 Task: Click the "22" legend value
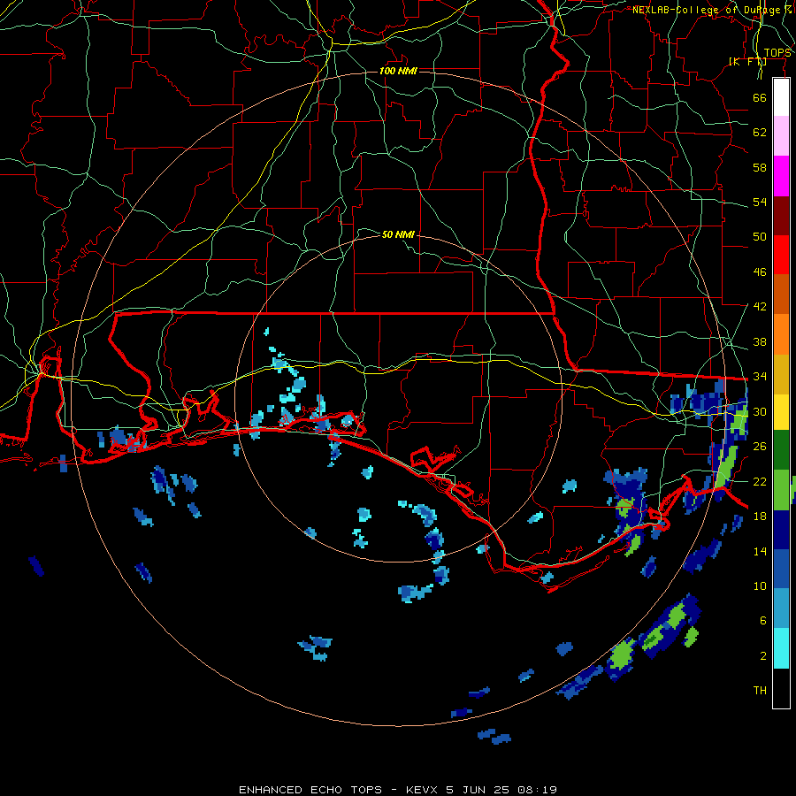coord(760,481)
